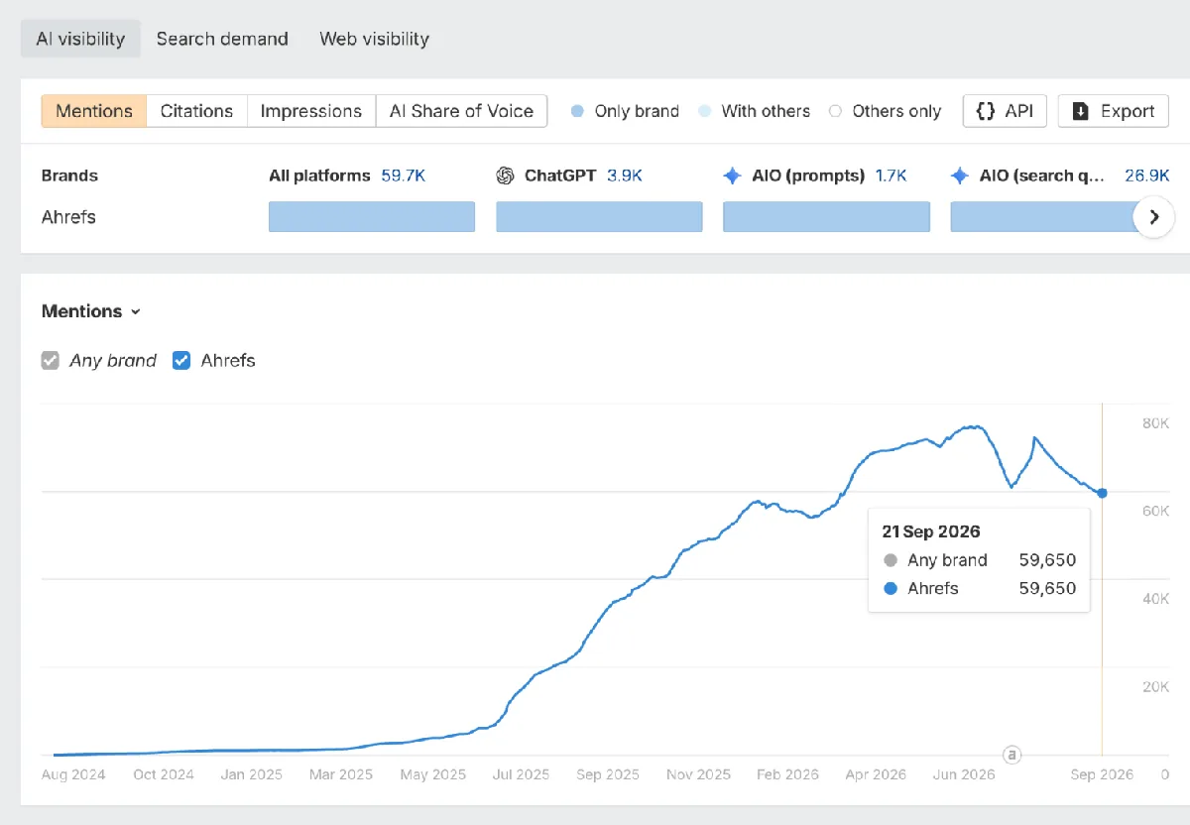Click the Export download icon
The width and height of the screenshot is (1190, 825).
1081,111
